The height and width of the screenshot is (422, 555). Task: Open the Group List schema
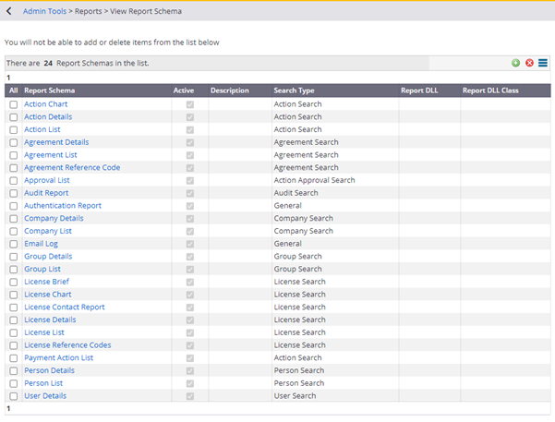click(42, 269)
